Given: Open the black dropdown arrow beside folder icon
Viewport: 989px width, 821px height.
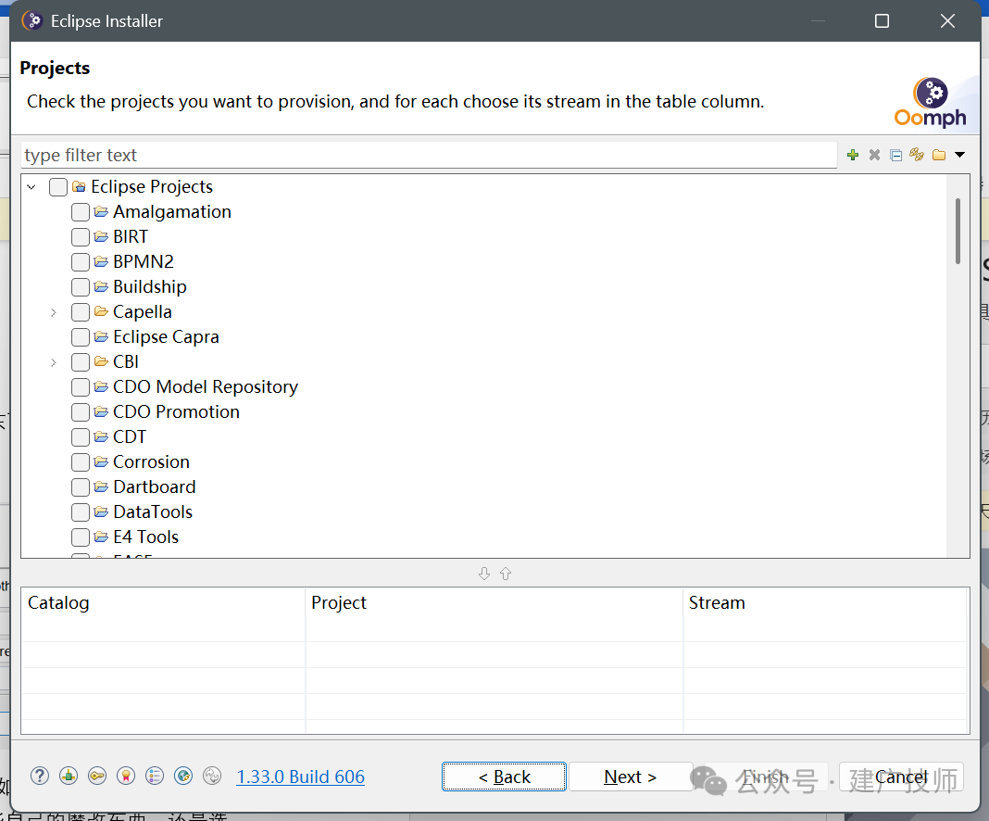Looking at the screenshot, I should pyautogui.click(x=960, y=155).
